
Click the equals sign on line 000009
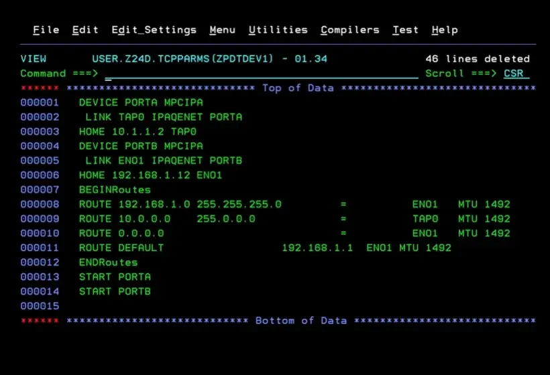coord(343,219)
